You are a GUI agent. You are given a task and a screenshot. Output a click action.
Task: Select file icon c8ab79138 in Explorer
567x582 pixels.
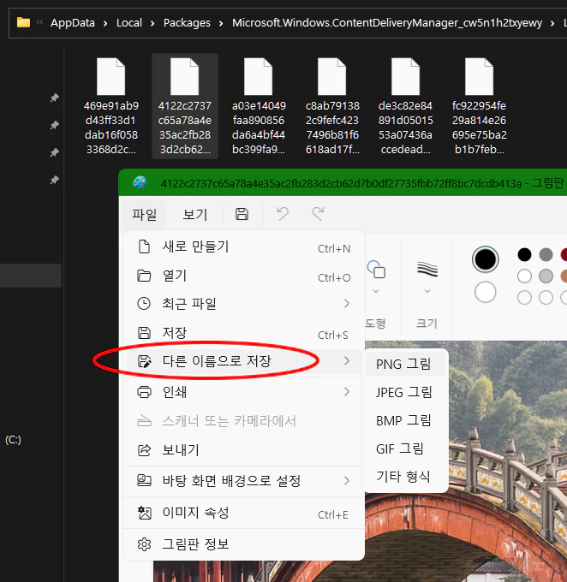click(x=331, y=76)
